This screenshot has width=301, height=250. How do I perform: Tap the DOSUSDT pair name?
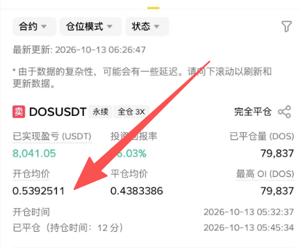[x=58, y=112]
